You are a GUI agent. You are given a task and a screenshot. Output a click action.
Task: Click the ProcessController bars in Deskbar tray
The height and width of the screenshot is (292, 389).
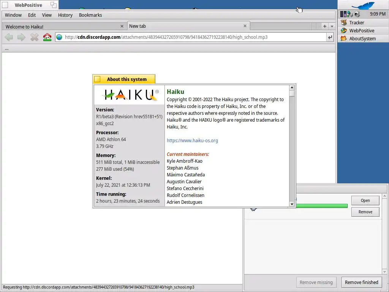(343, 14)
